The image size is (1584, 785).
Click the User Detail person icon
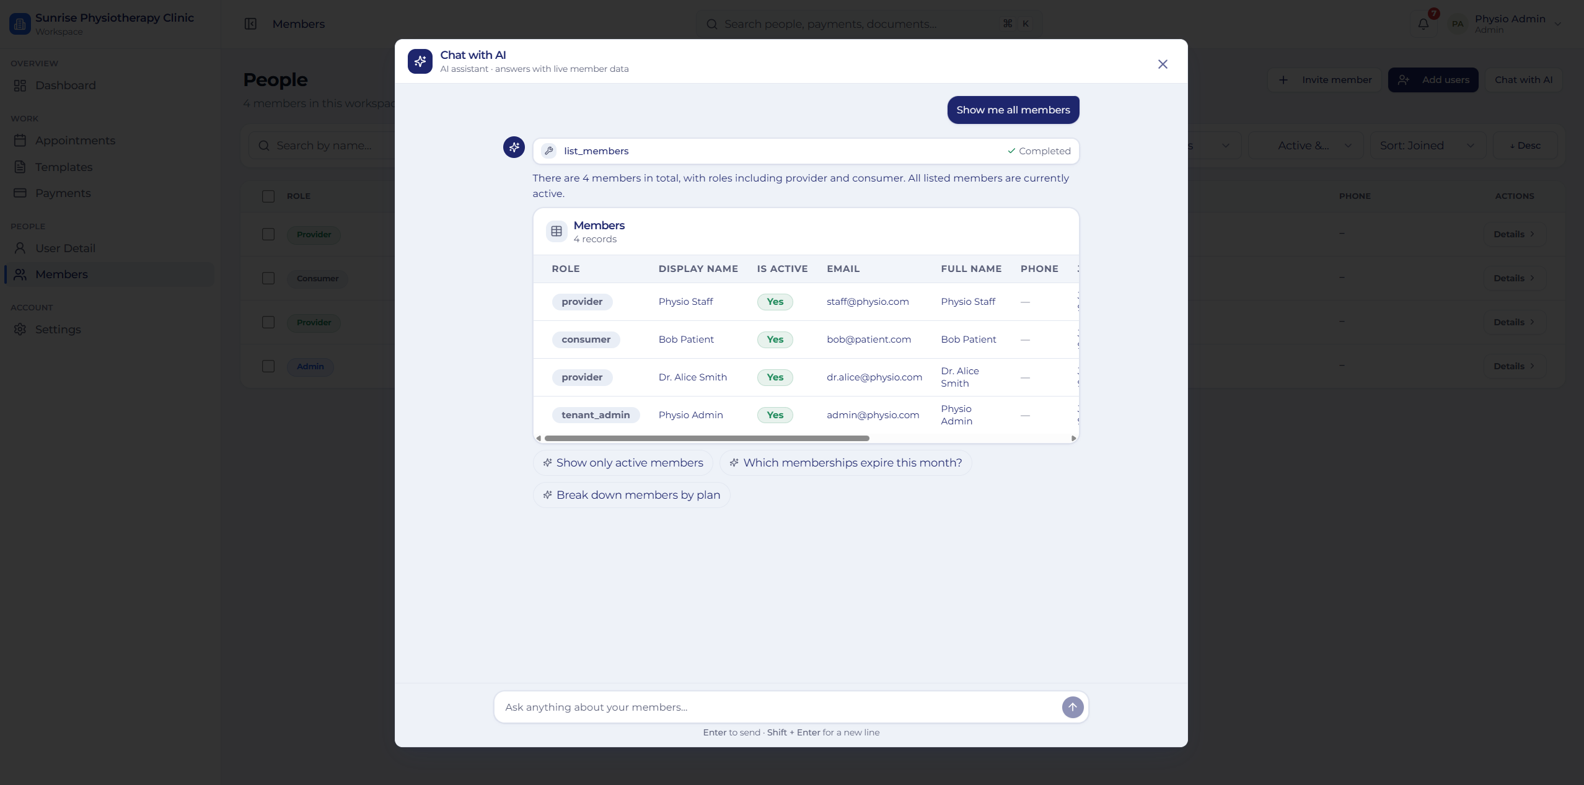click(20, 248)
